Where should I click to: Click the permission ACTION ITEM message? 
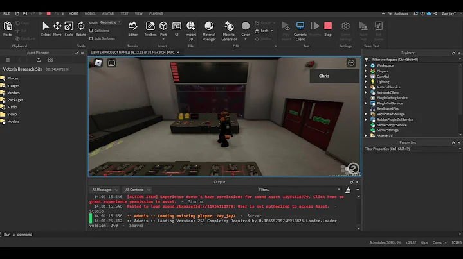pos(217,199)
